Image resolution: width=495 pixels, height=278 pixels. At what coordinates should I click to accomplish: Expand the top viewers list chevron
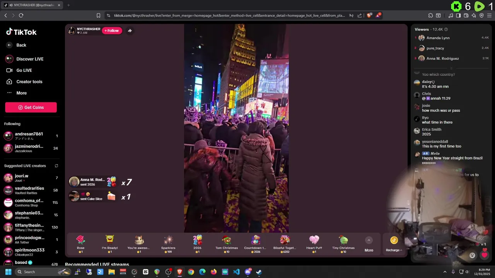pos(451,68)
